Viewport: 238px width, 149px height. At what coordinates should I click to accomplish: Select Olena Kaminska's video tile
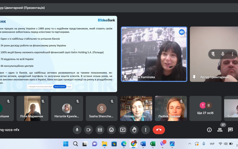(154, 54)
